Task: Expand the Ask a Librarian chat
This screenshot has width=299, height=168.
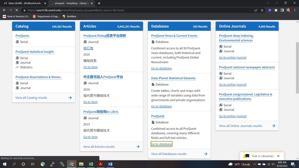Action: click(x=278, y=156)
